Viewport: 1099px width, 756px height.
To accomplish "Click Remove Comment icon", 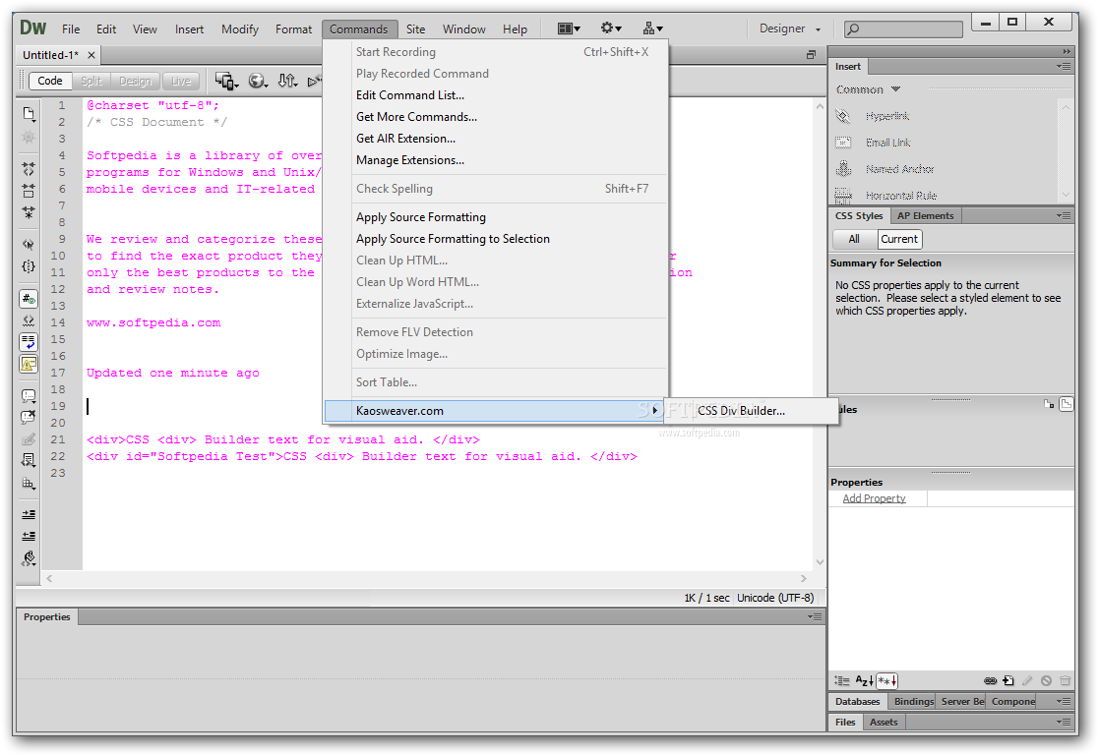I will (x=28, y=418).
